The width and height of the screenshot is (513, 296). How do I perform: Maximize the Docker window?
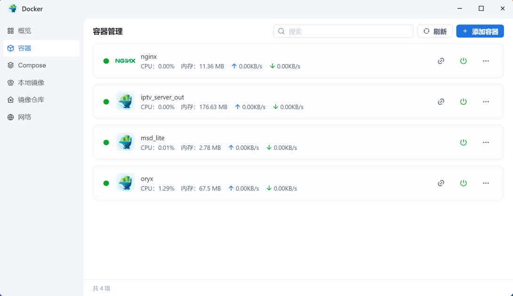[x=481, y=8]
